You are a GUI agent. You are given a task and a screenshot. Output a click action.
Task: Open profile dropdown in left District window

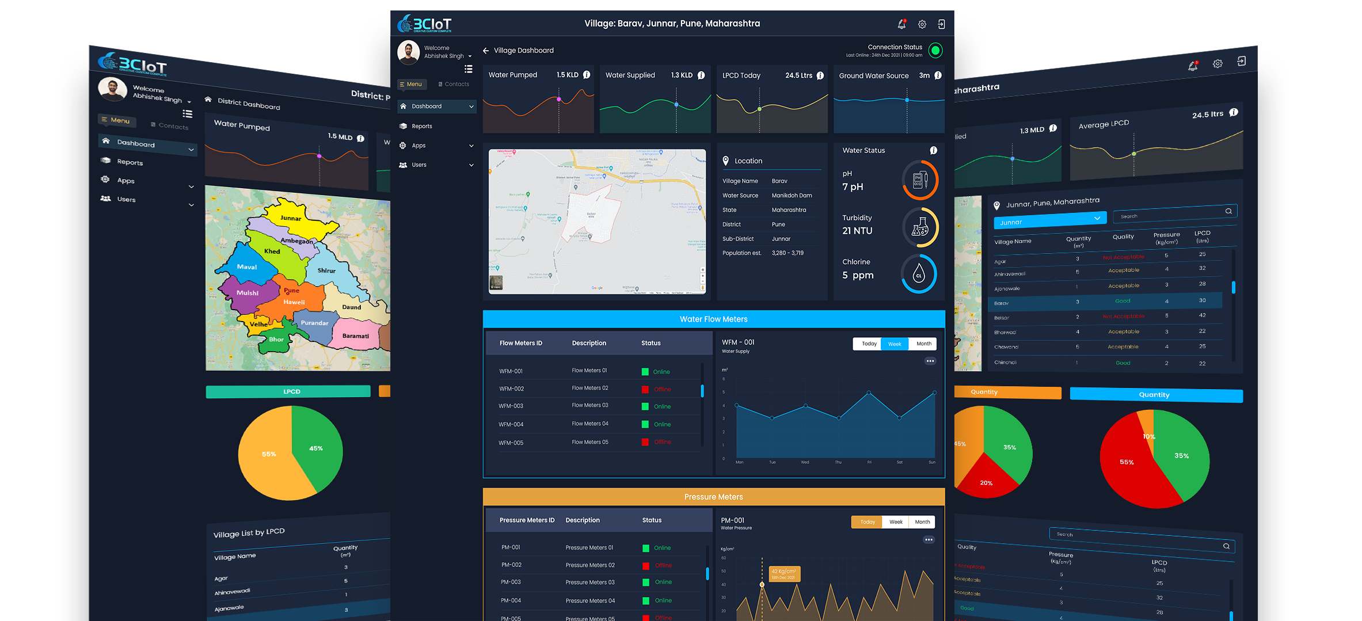pos(189,102)
